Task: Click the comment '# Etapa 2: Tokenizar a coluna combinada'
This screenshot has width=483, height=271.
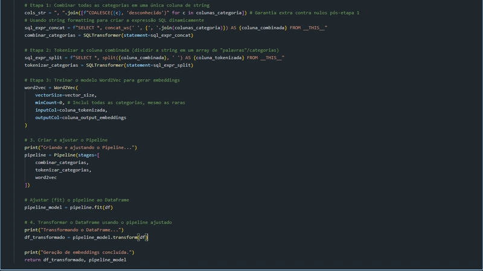Action: pos(77,50)
